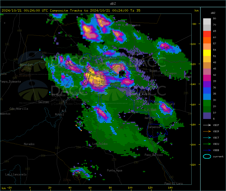Click the '140' tick on horizontal km axis
Screen dimensions: 226x191
170,187
